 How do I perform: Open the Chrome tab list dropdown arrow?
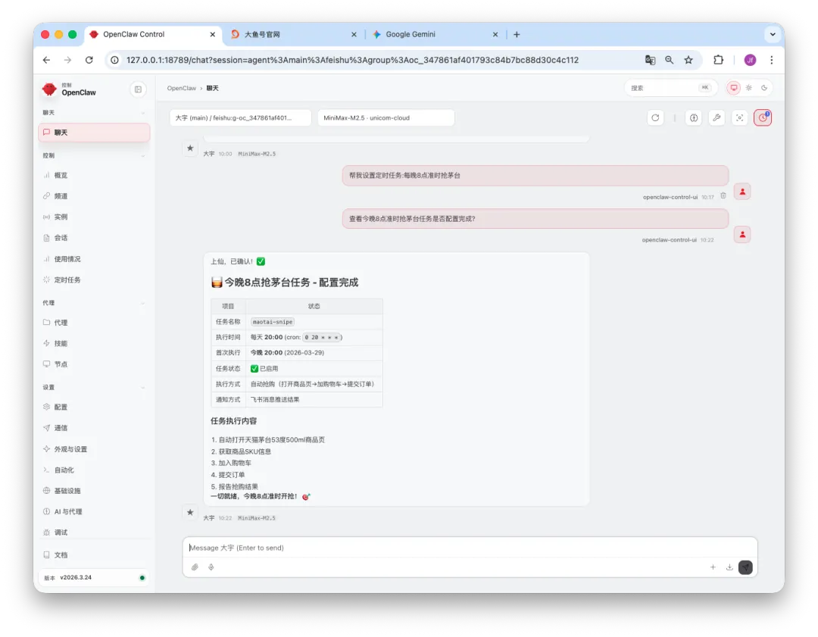tap(773, 34)
